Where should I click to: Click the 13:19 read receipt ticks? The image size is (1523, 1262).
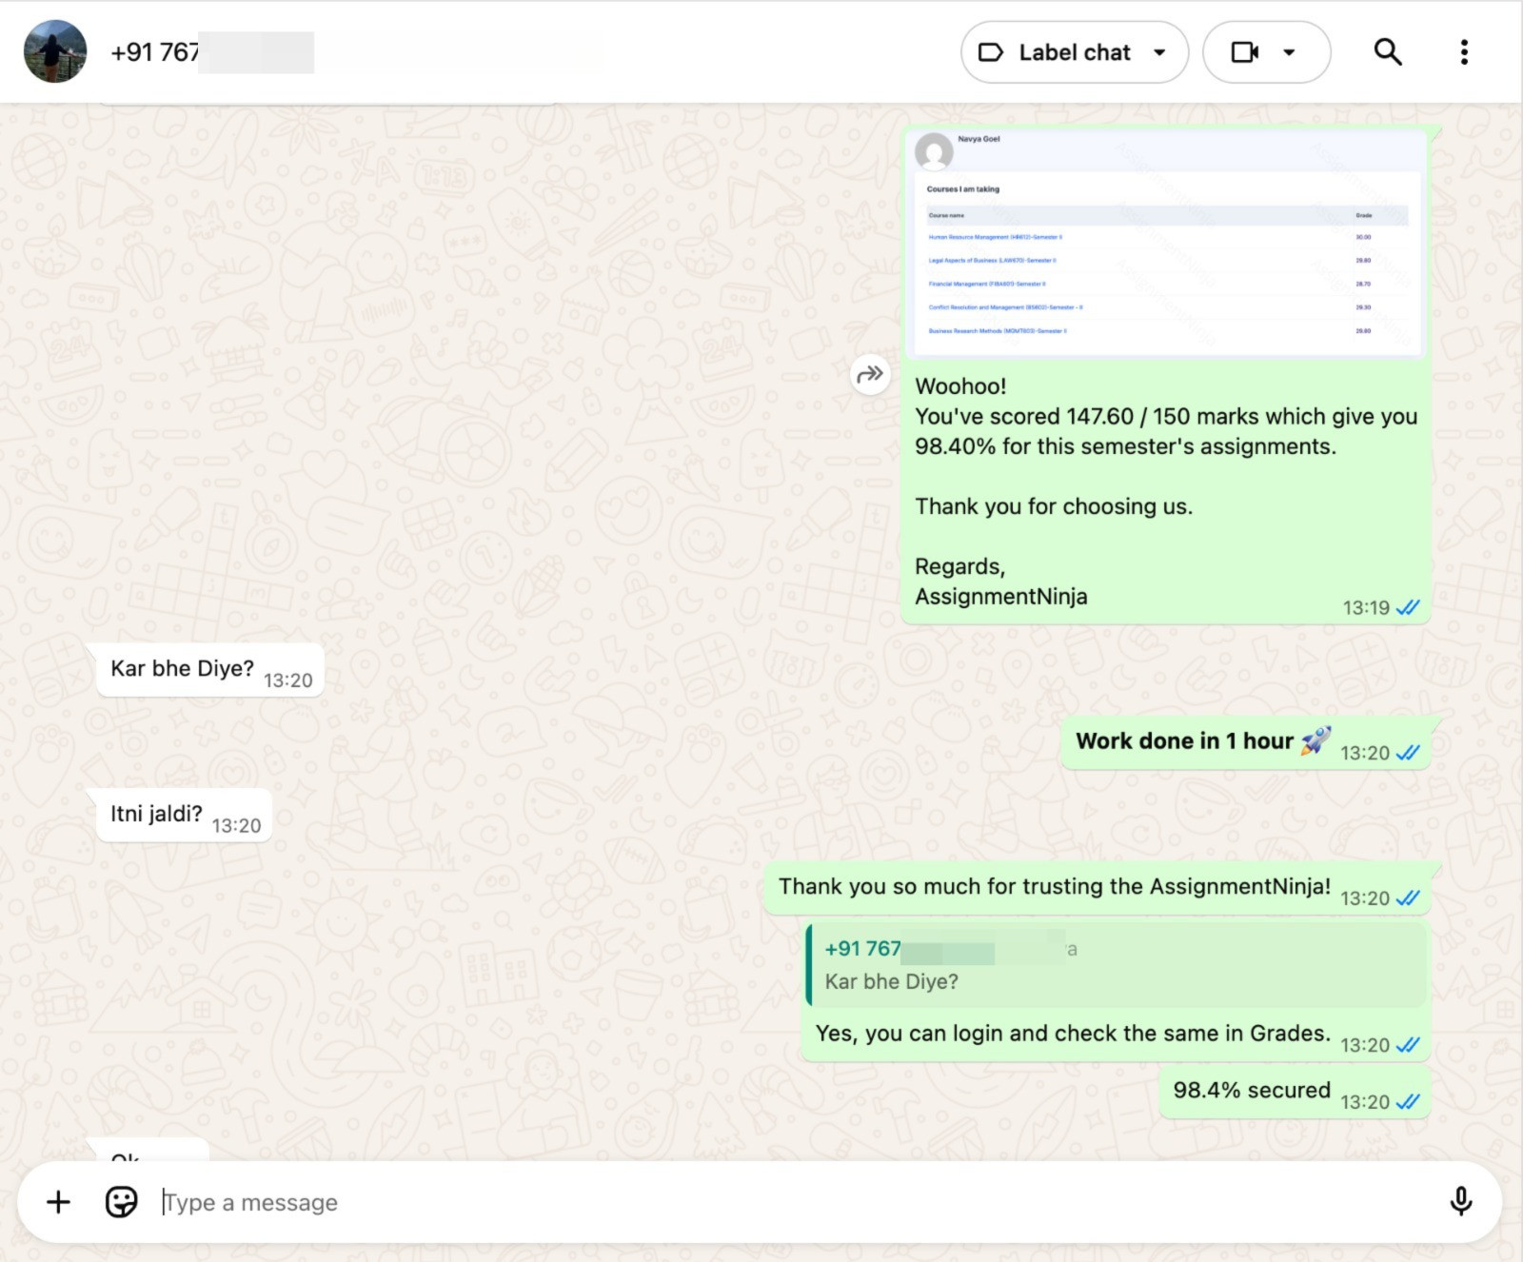pos(1407,607)
